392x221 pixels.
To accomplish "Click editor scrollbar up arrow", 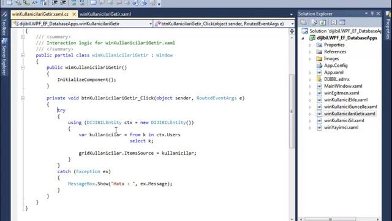I will (x=292, y=37).
